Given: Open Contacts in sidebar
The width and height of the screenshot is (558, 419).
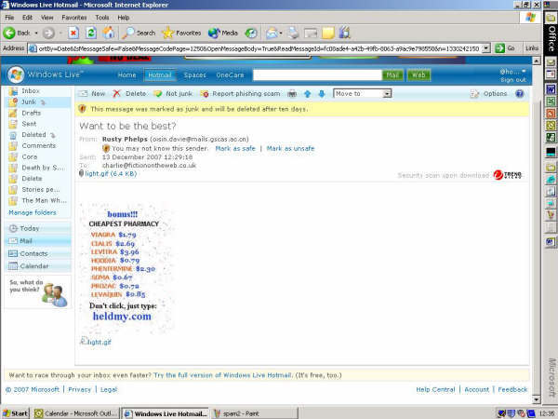Looking at the screenshot, I should click(x=33, y=253).
